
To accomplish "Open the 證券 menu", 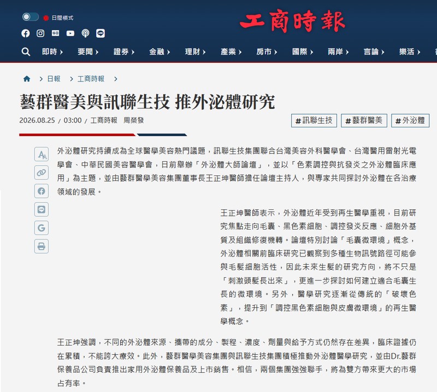I will [x=124, y=51].
